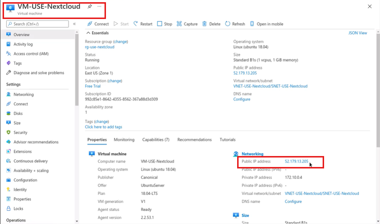Click the Connect toolbar button
The image size is (380, 224).
pyautogui.click(x=98, y=24)
